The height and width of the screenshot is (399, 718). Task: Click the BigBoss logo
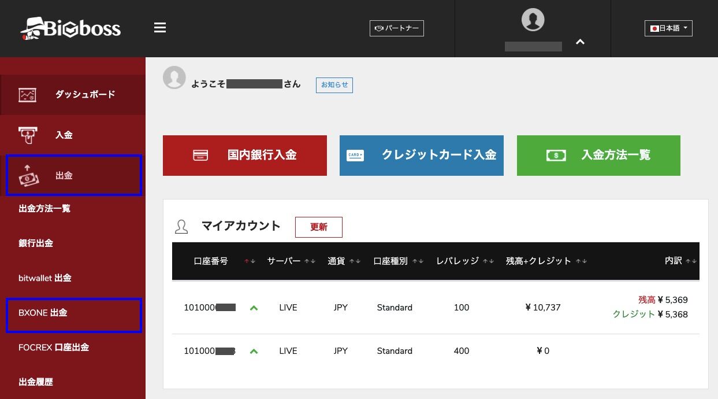[x=70, y=28]
